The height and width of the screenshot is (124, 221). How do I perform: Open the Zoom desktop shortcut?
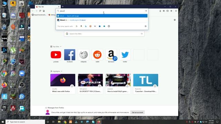pos(22,73)
